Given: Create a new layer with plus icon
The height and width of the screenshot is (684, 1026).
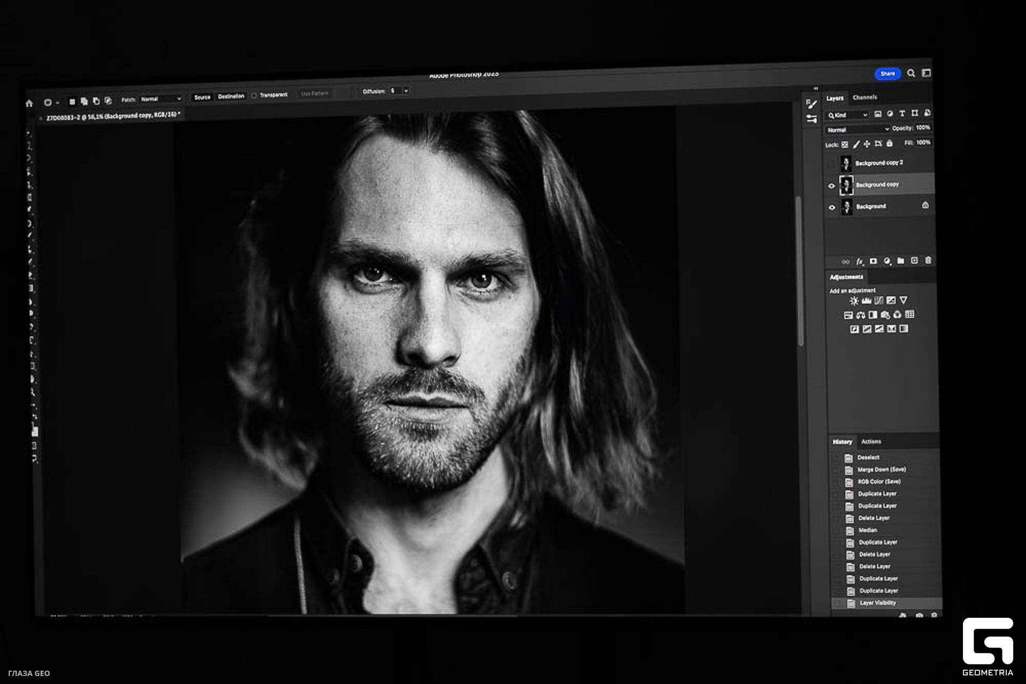Looking at the screenshot, I should coord(914,261).
